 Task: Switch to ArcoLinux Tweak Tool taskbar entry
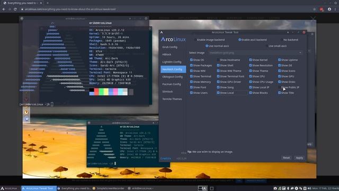39,188
